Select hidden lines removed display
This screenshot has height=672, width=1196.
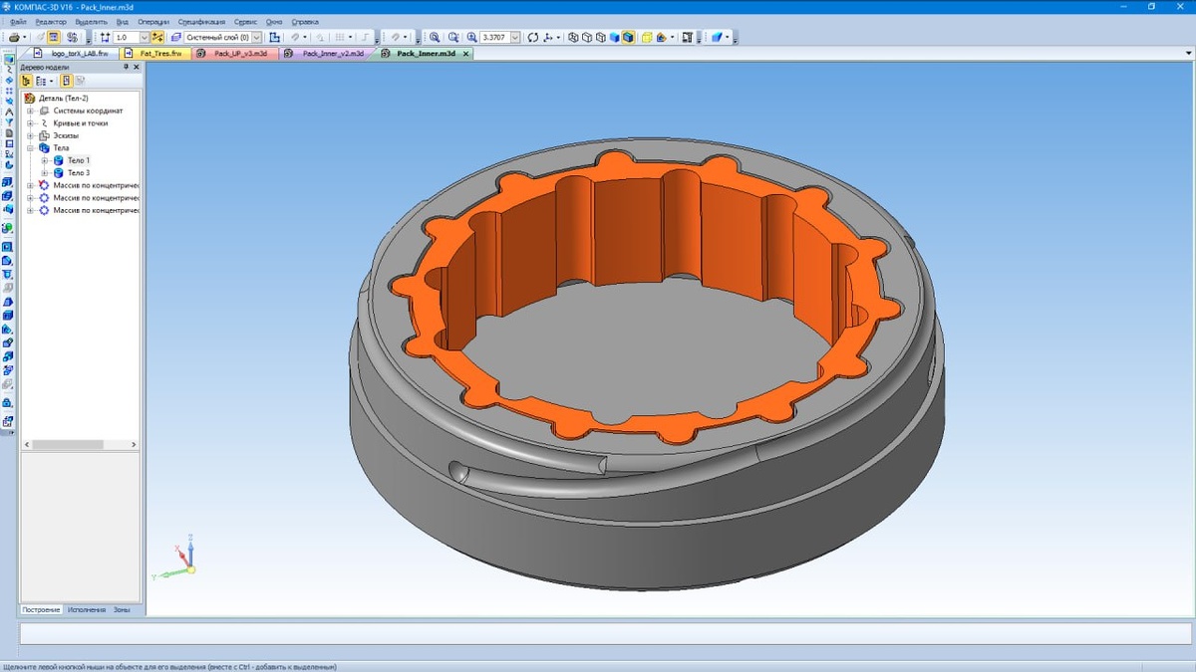587,37
